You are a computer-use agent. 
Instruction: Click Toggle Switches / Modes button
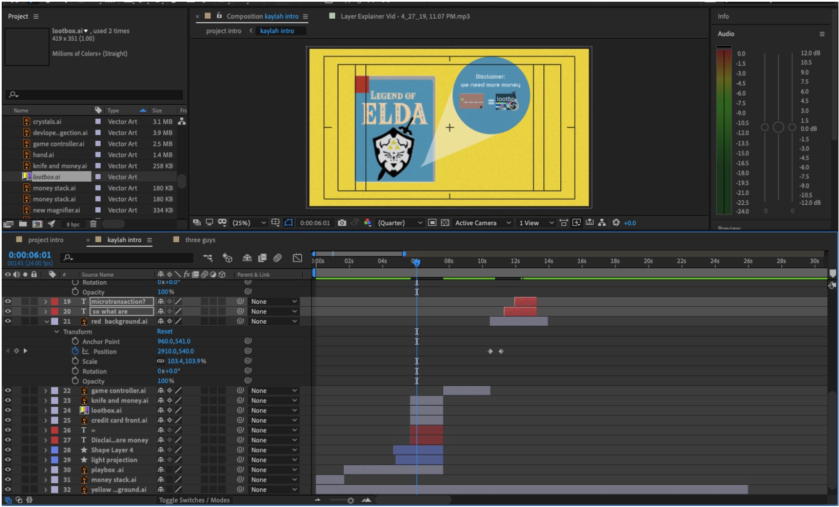tap(194, 500)
